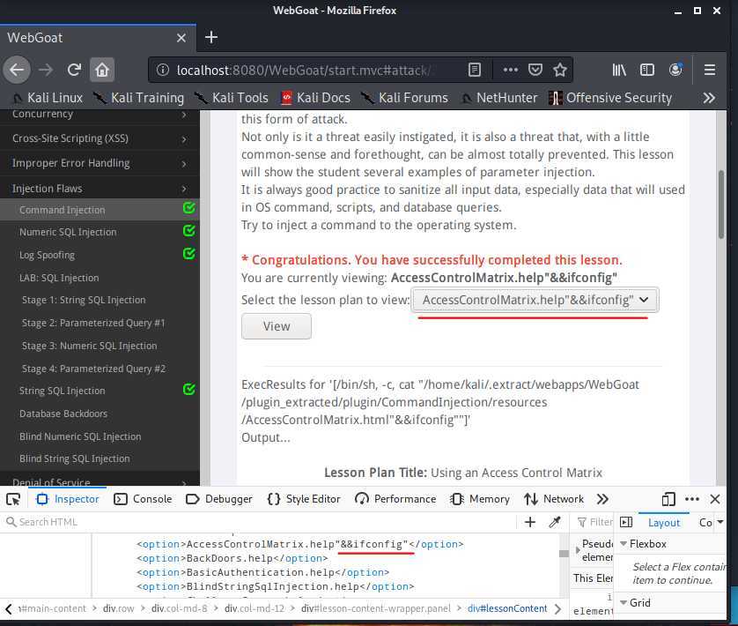This screenshot has width=738, height=626.
Task: Open Kali Forums bookmark
Action: coord(404,98)
